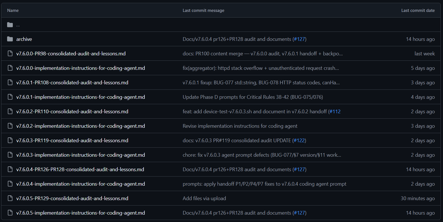Click the parent directory folder icon

10,25
